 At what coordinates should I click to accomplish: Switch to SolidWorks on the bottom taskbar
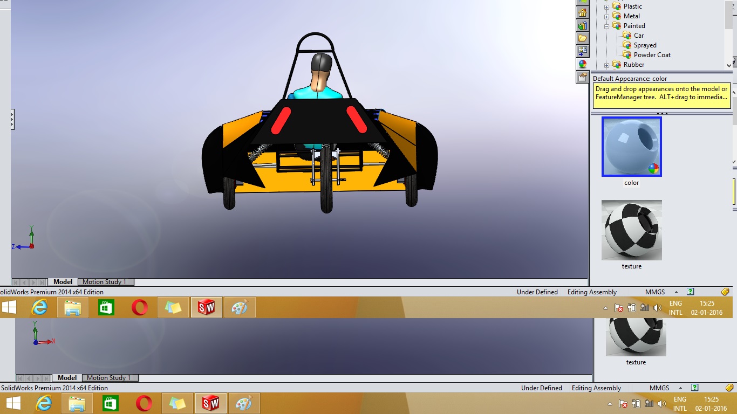[x=211, y=404]
